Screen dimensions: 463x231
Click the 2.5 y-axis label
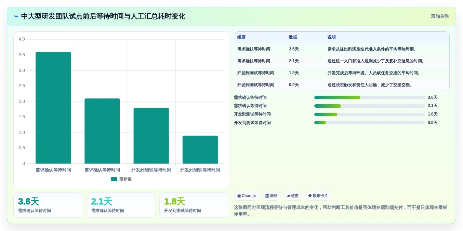pyautogui.click(x=22, y=86)
